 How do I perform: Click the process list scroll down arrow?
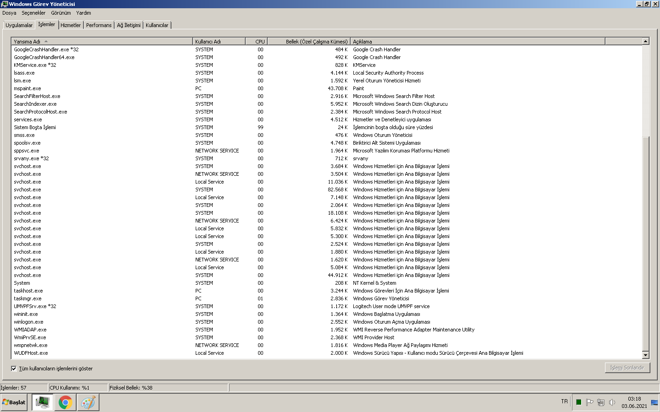(646, 355)
